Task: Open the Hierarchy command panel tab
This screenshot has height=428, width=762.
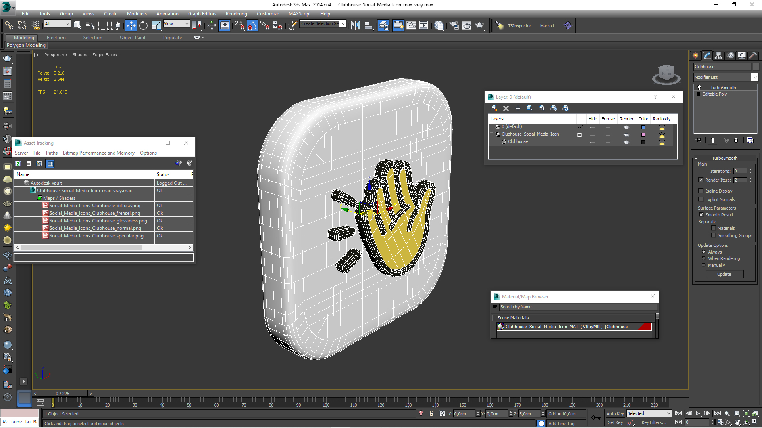Action: [x=719, y=55]
